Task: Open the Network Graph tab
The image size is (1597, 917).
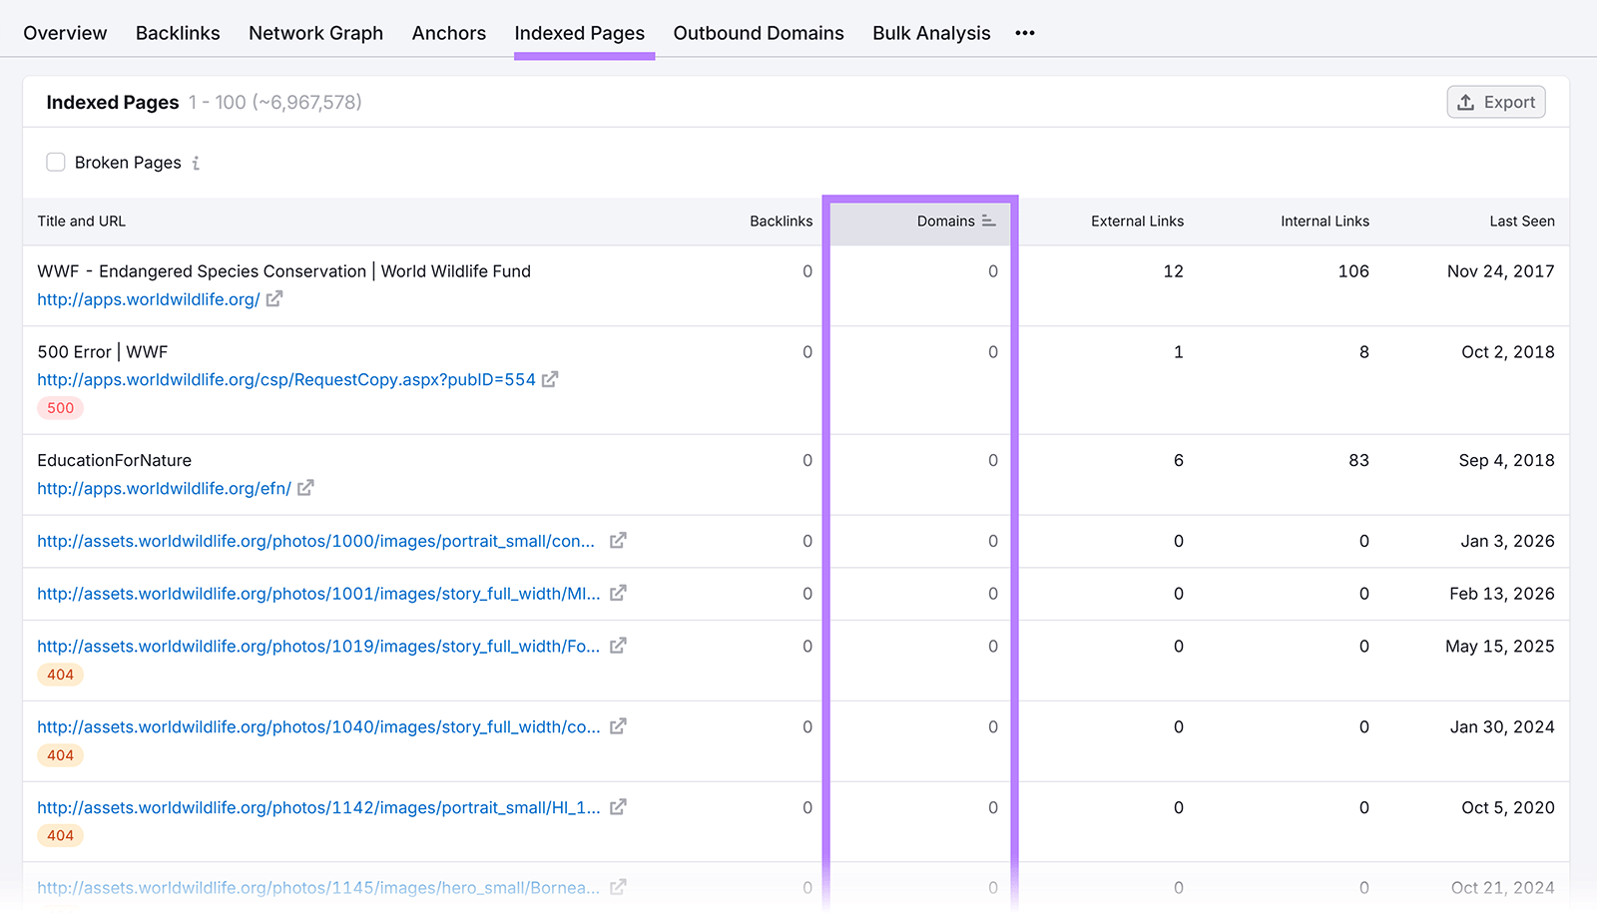Action: (x=315, y=33)
